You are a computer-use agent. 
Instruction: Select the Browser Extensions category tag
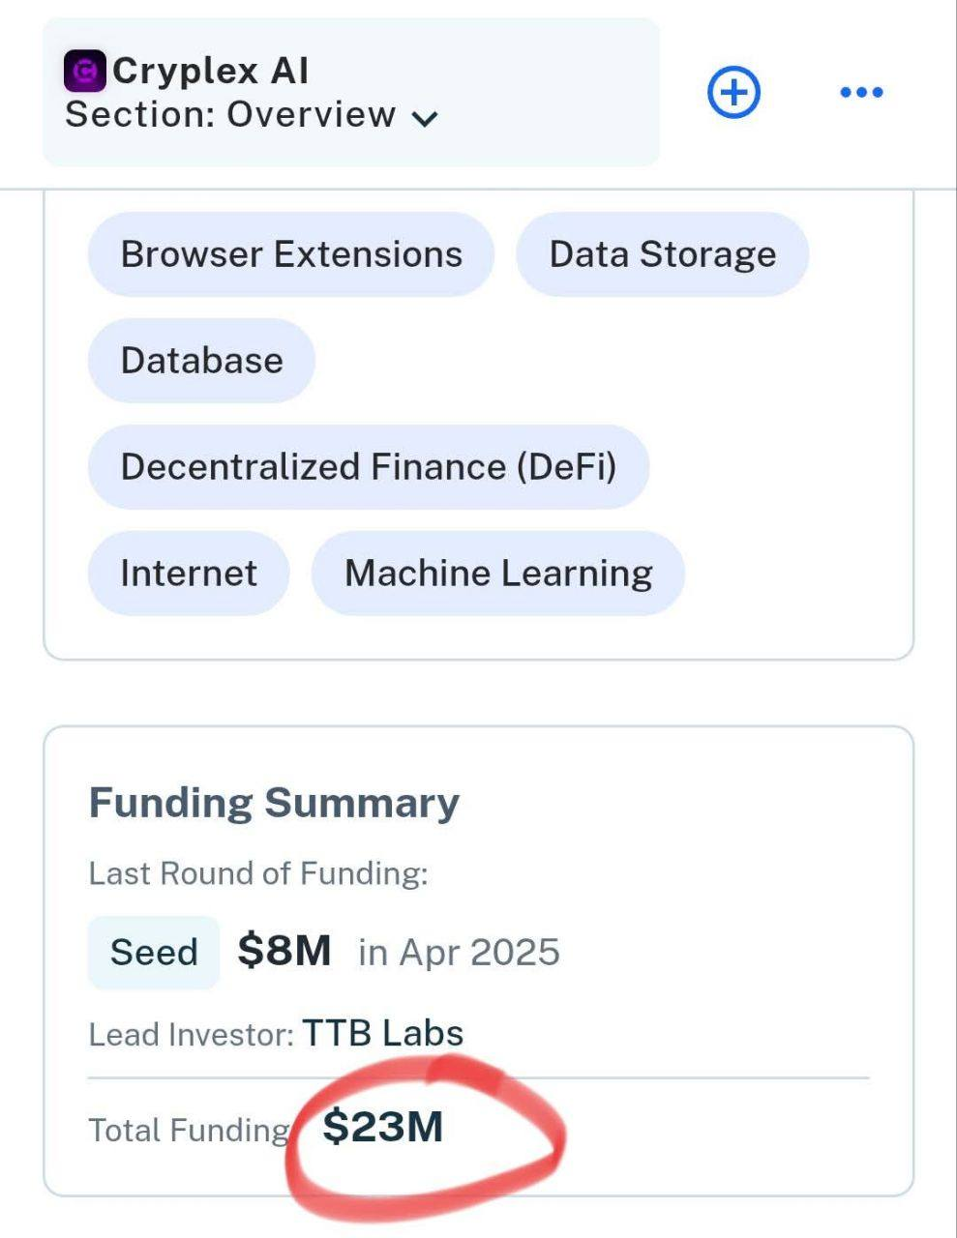291,254
